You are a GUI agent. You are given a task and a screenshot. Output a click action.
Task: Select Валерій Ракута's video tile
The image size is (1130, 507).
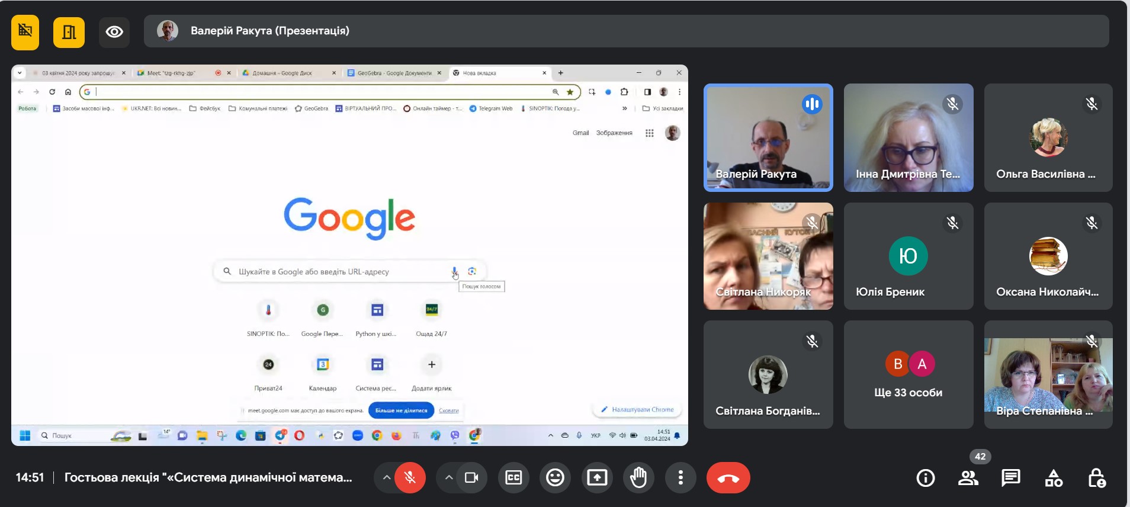click(768, 137)
